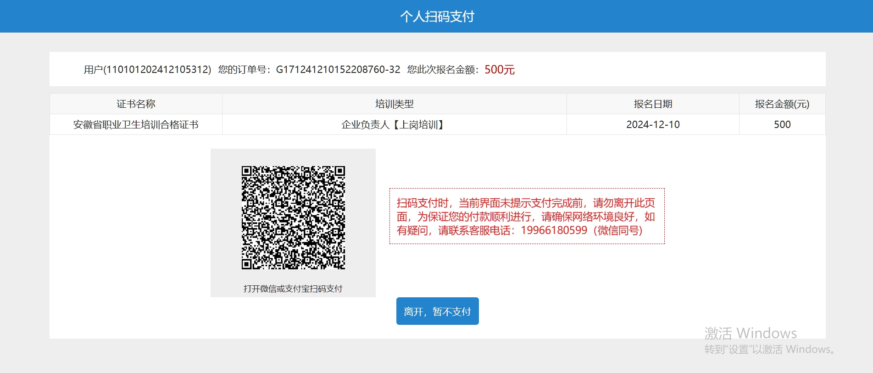Click the 报名日期 column header

(x=653, y=104)
